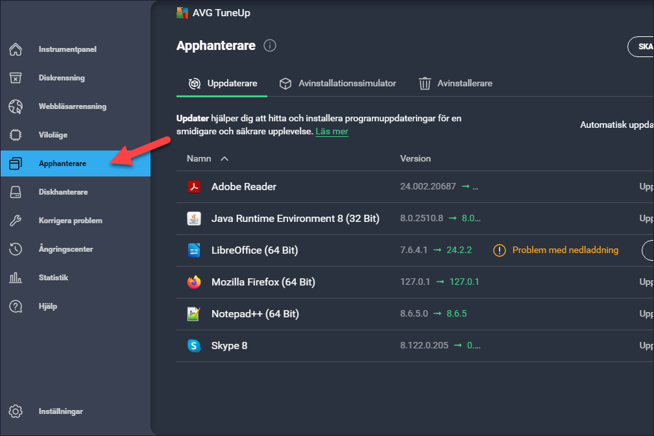Select the Notepad++ (64 Bit) name text
This screenshot has height=436, width=654.
255,314
